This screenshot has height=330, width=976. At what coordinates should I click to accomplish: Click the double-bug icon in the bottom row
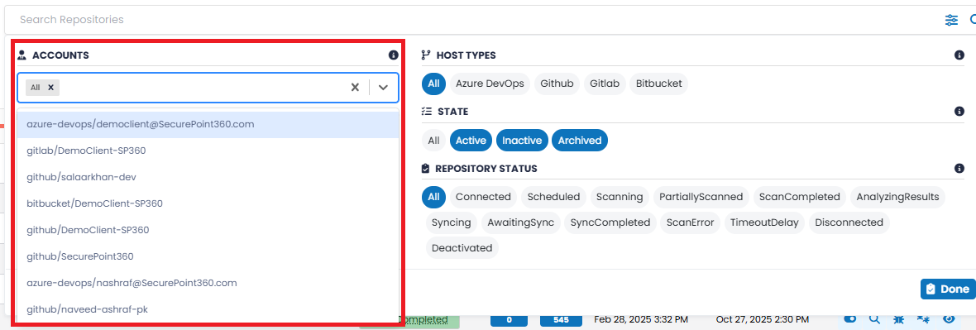click(x=924, y=319)
